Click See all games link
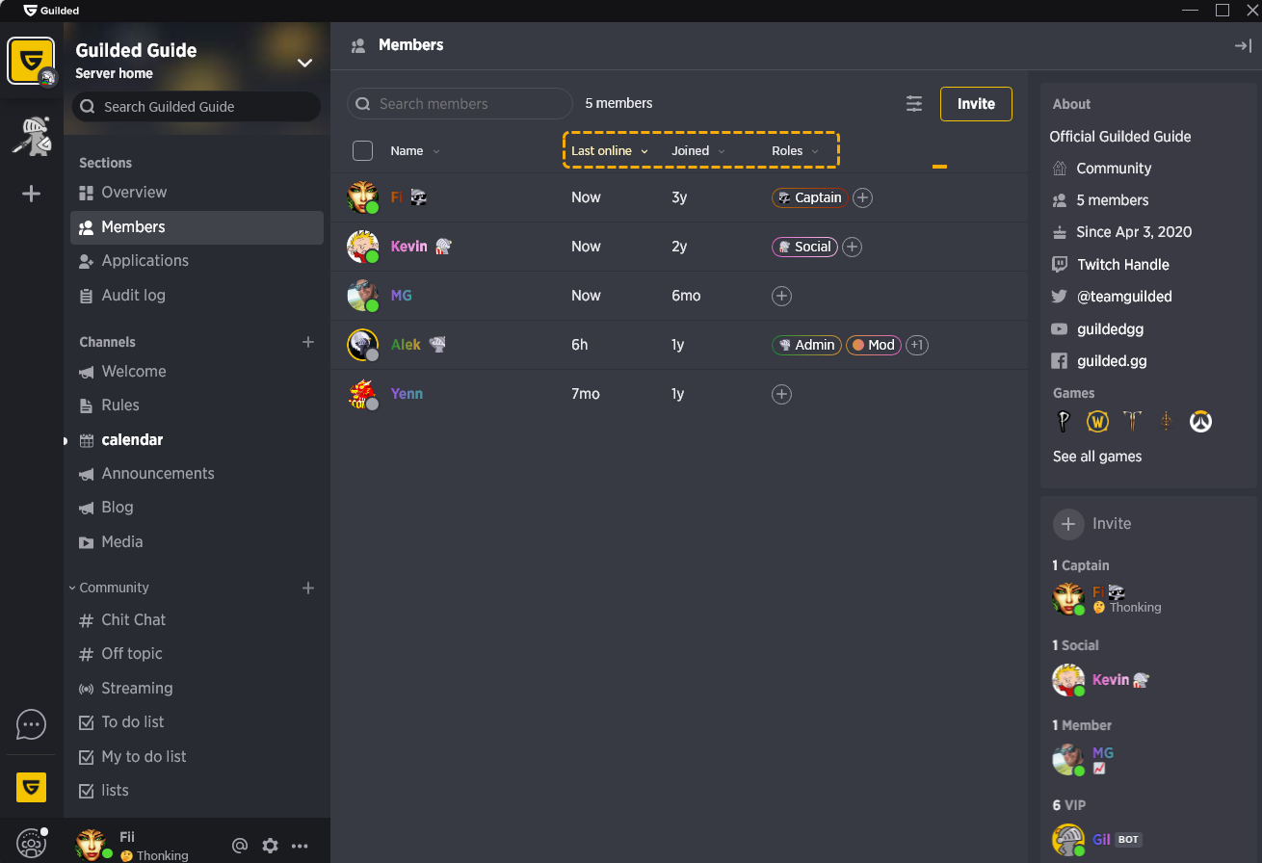The height and width of the screenshot is (863, 1262). point(1097,457)
